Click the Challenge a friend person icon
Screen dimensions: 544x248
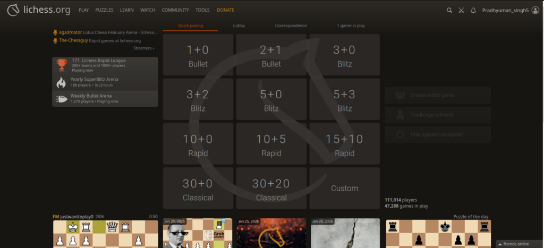coord(400,115)
